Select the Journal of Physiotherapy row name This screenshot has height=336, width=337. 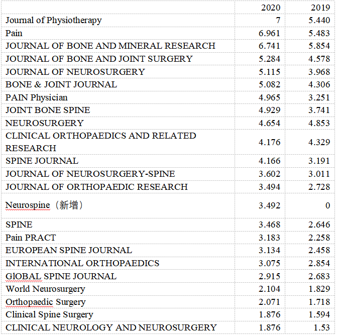click(x=54, y=21)
